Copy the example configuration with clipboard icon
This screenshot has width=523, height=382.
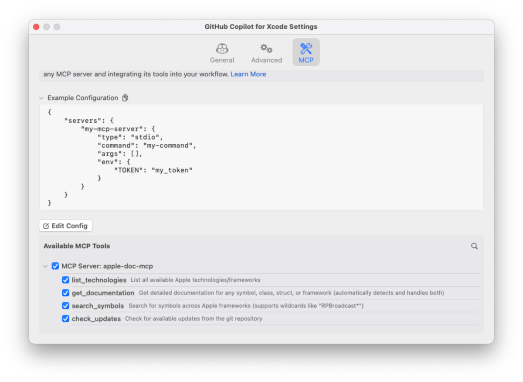point(125,98)
